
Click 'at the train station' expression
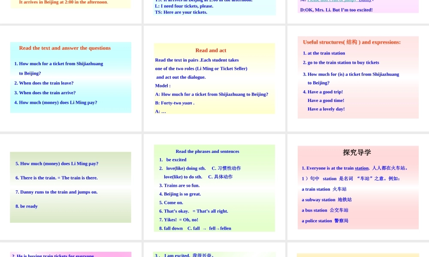(324, 53)
